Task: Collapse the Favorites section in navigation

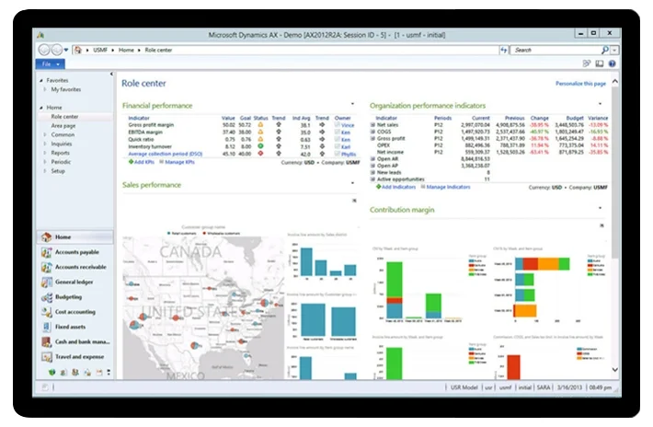Action: click(x=41, y=81)
